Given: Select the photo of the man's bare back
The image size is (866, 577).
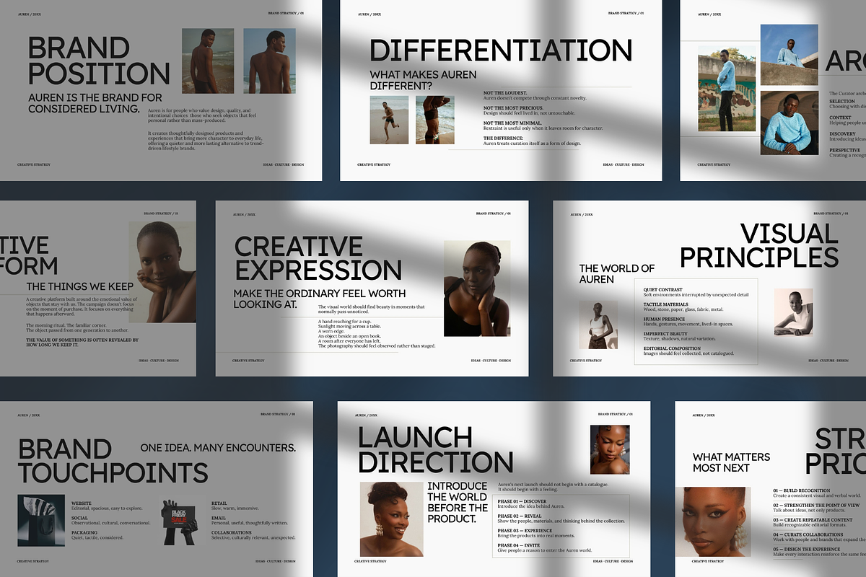Looking at the screenshot, I should click(x=269, y=61).
